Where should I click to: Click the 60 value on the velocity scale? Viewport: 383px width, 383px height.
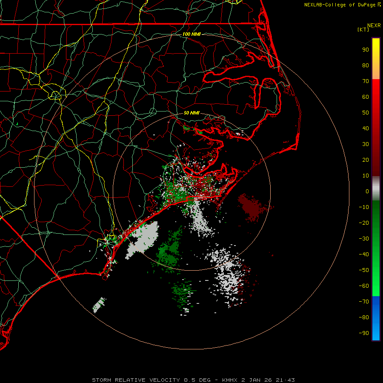click(366, 97)
